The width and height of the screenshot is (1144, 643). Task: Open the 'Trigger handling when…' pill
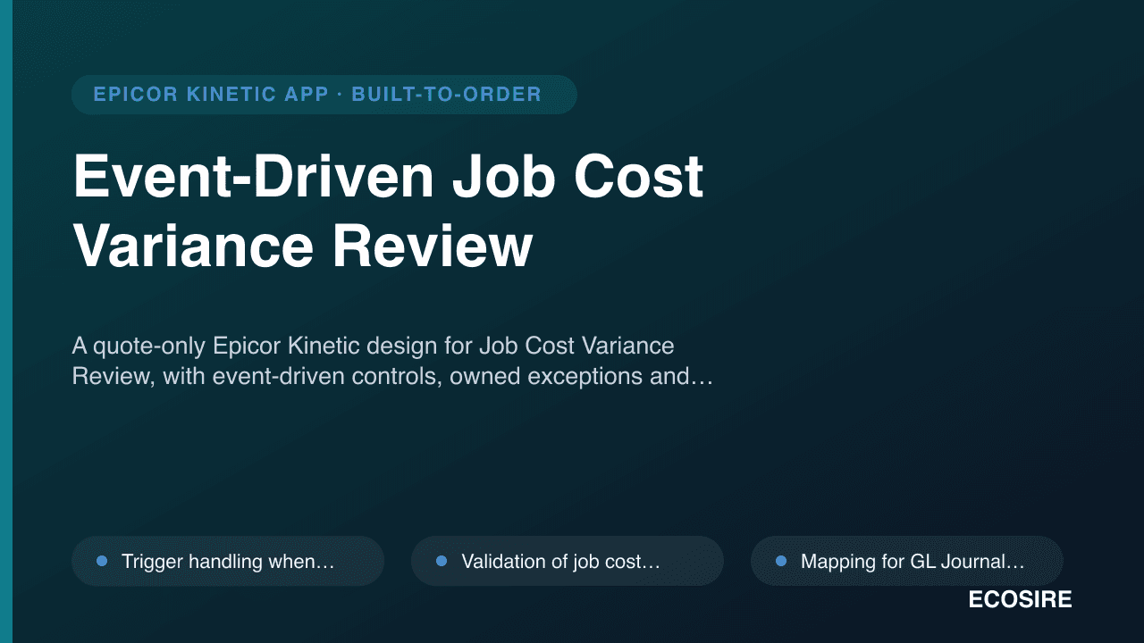(x=228, y=561)
